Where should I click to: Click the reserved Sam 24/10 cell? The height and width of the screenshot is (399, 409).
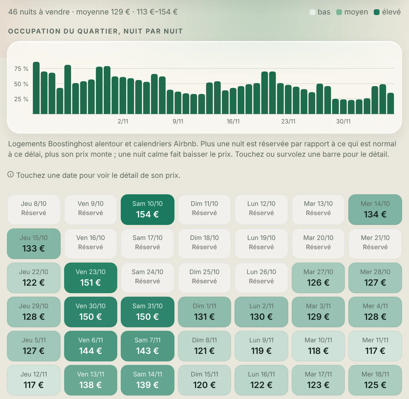tap(148, 278)
